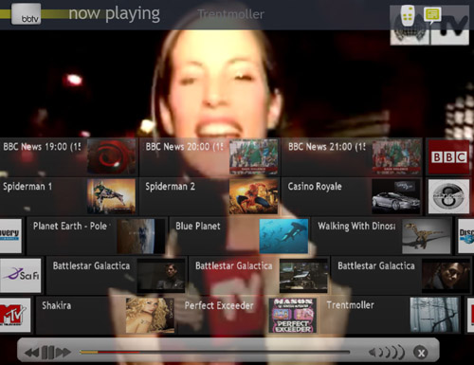Open the Trentmoller forest thumbnail
Image resolution: width=474 pixels, height=365 pixels.
(x=435, y=315)
